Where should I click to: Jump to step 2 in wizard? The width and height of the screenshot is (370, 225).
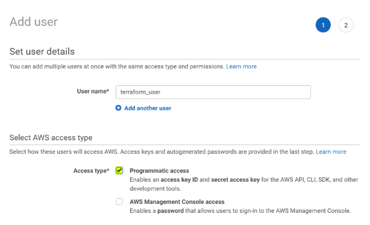(x=346, y=25)
